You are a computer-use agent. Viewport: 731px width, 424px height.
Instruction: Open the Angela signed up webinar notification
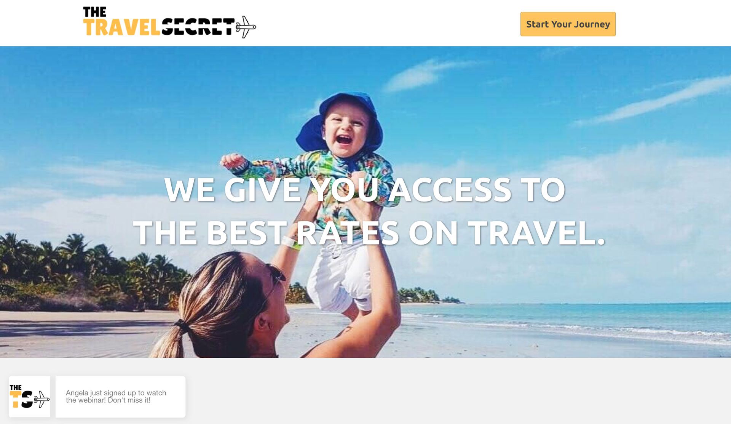120,397
